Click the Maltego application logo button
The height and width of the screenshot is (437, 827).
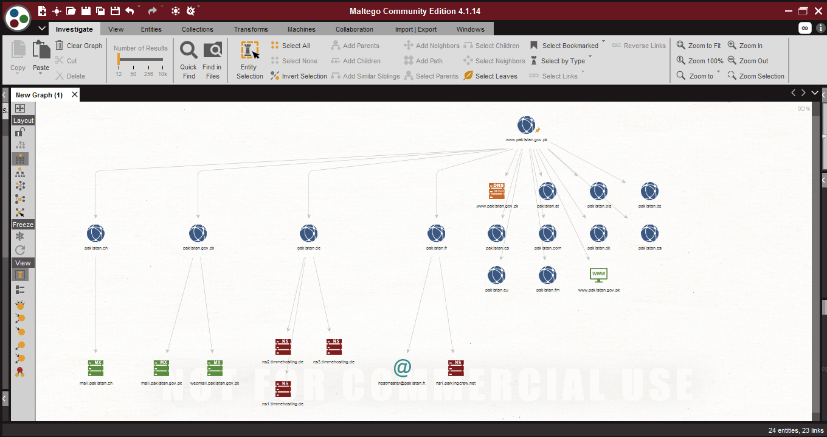click(x=18, y=18)
